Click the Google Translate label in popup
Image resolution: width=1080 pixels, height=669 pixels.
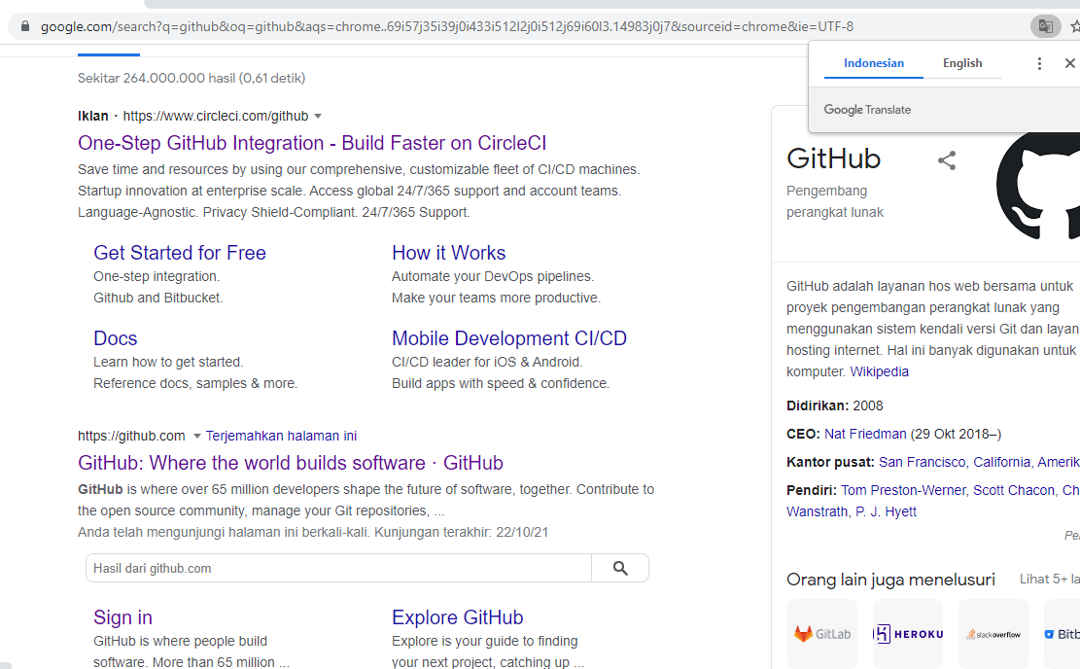pos(867,110)
